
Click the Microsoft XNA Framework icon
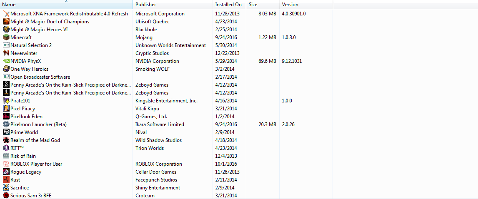click(x=6, y=14)
